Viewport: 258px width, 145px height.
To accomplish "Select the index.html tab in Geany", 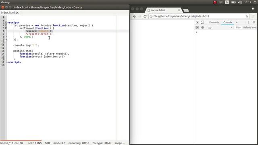I will 8,12.
